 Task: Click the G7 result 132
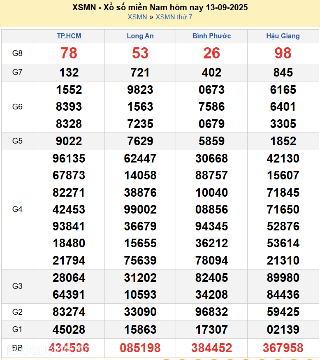[69, 72]
